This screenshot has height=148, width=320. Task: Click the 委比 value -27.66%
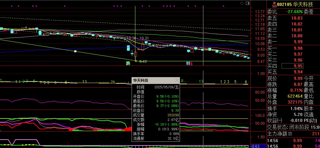tap(294, 12)
